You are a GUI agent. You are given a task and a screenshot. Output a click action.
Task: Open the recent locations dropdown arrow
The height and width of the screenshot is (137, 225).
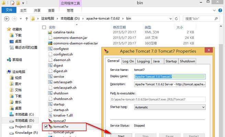21,18
